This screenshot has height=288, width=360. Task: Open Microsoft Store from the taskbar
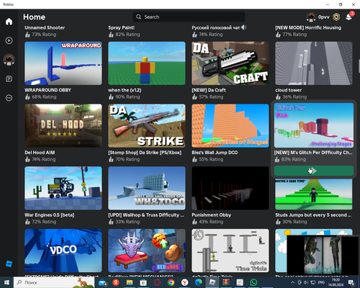tap(143, 282)
